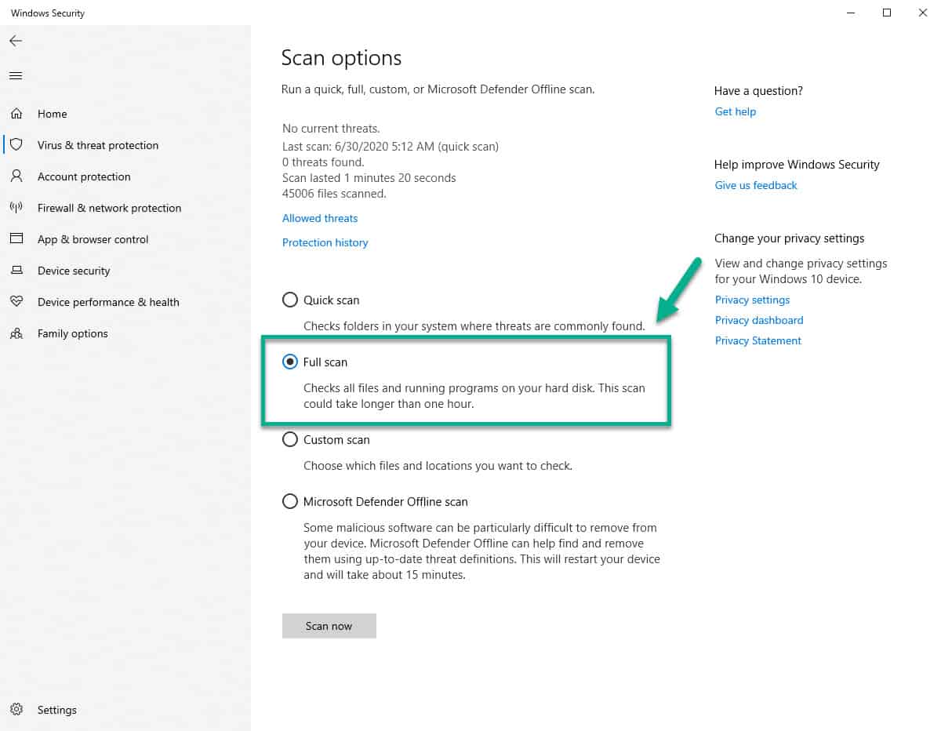Open Family options section
The image size is (941, 731).
click(x=73, y=333)
